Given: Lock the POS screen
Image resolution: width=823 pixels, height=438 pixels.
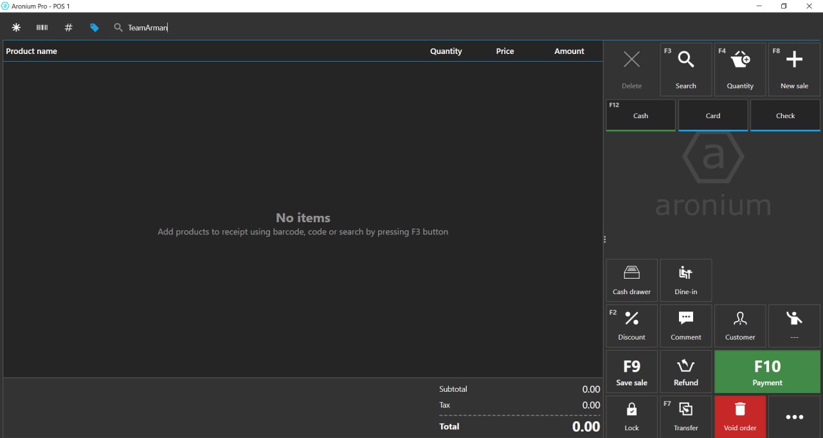Looking at the screenshot, I should [632, 416].
